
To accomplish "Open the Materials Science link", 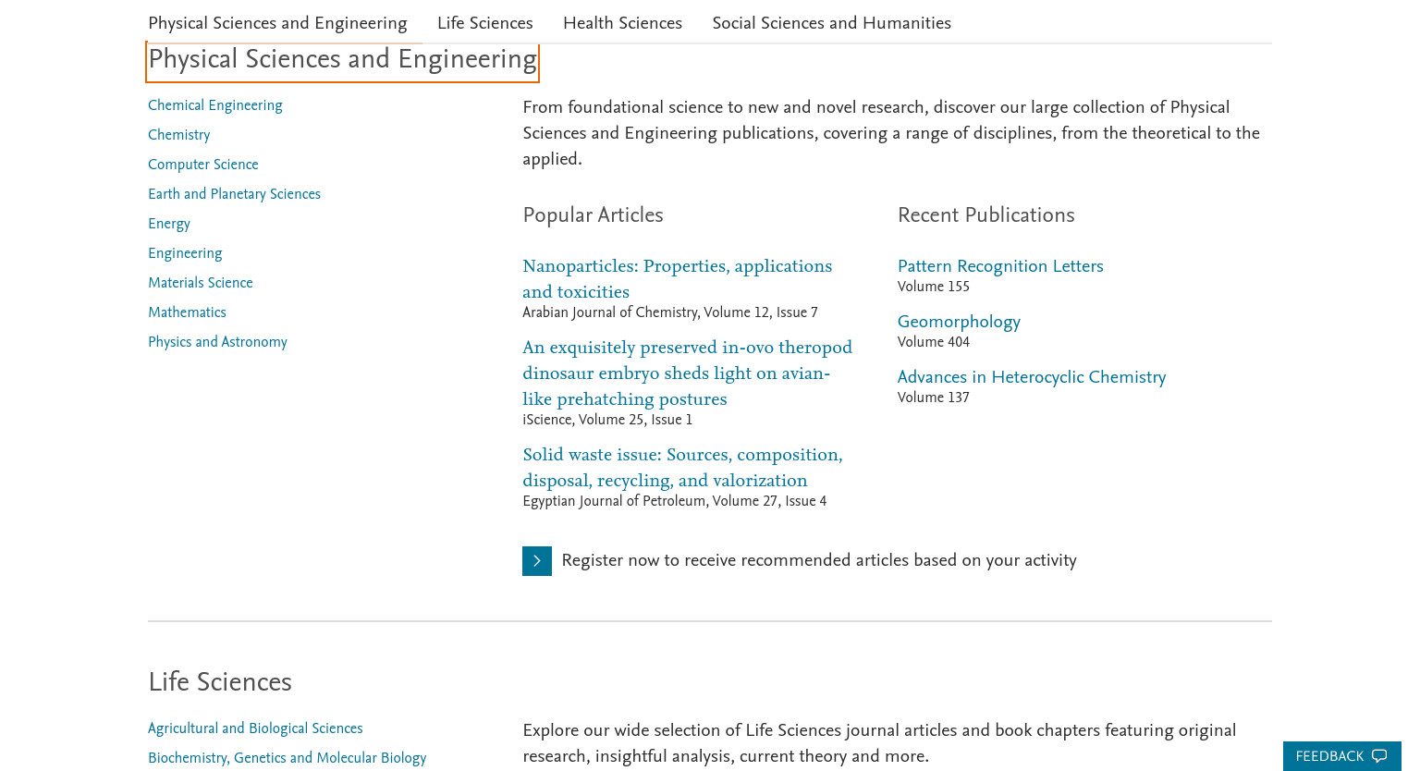I will 201,283.
